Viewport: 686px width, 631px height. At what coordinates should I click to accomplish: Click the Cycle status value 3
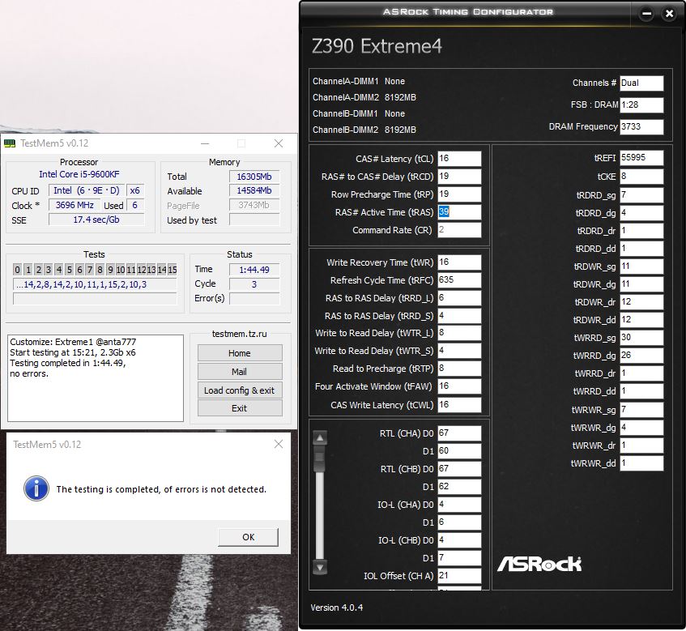[254, 284]
